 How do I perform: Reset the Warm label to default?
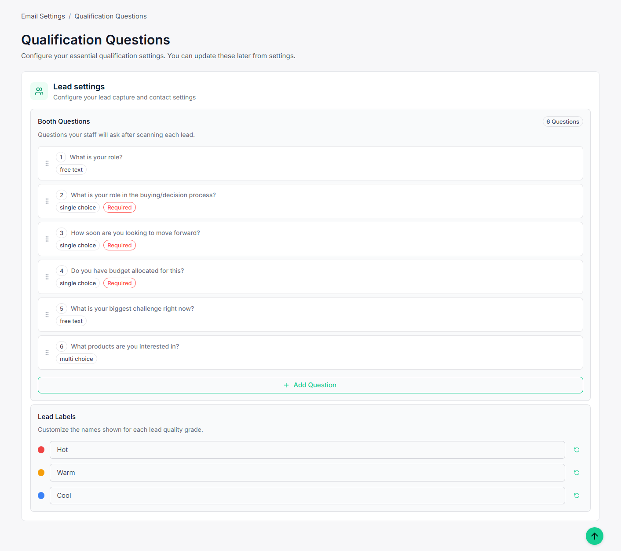click(577, 473)
